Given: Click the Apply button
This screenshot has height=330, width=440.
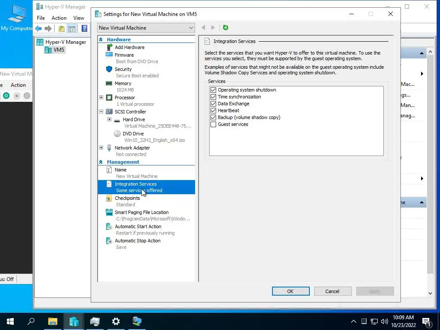Looking at the screenshot, I should pos(375,291).
